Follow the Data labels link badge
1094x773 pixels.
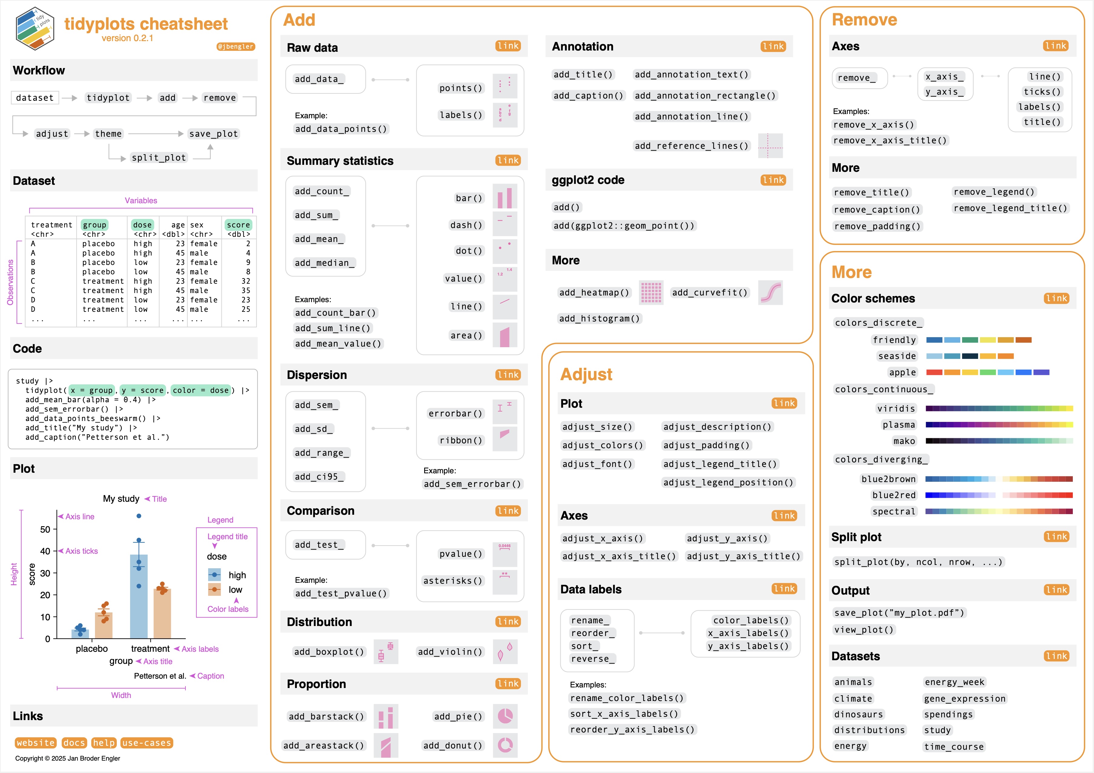click(x=784, y=589)
